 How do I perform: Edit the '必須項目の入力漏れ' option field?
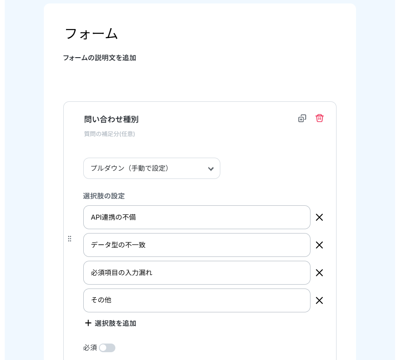click(x=196, y=273)
